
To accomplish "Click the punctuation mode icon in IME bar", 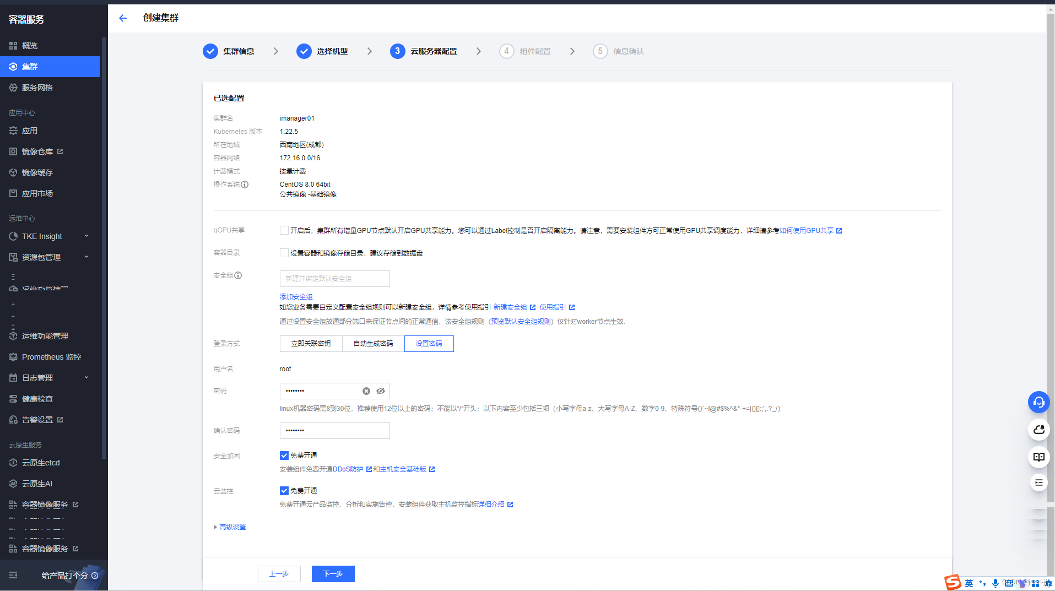I will [x=982, y=583].
